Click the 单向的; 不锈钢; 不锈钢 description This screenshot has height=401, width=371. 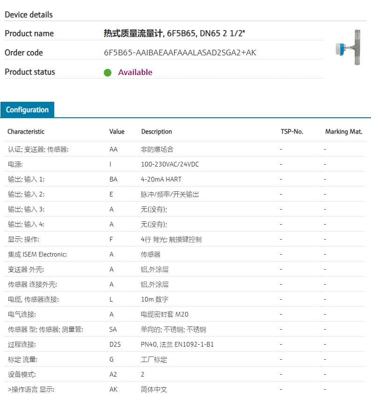click(x=174, y=330)
